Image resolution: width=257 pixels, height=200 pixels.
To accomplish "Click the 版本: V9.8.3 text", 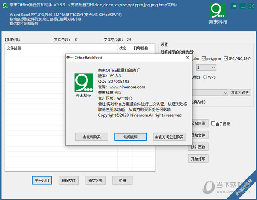I will point(110,76).
